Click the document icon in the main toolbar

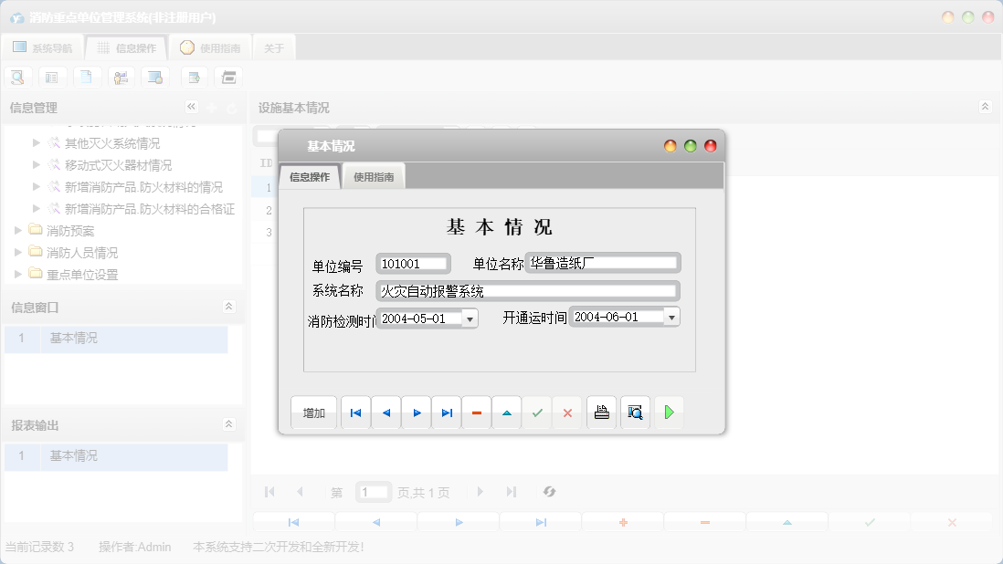click(87, 77)
